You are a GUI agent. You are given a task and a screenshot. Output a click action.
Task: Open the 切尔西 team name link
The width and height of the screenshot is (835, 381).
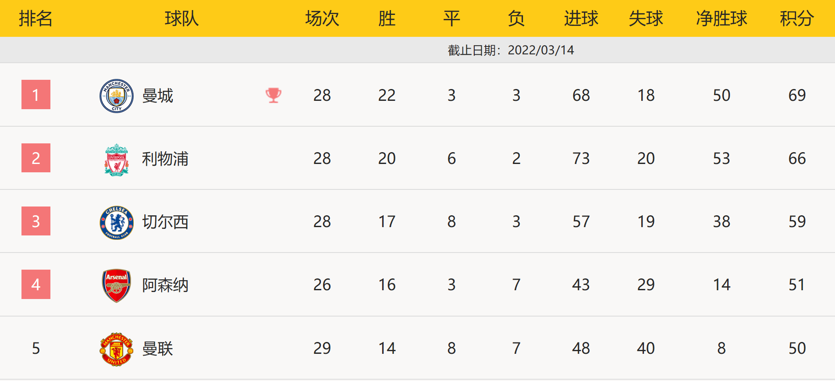(165, 222)
